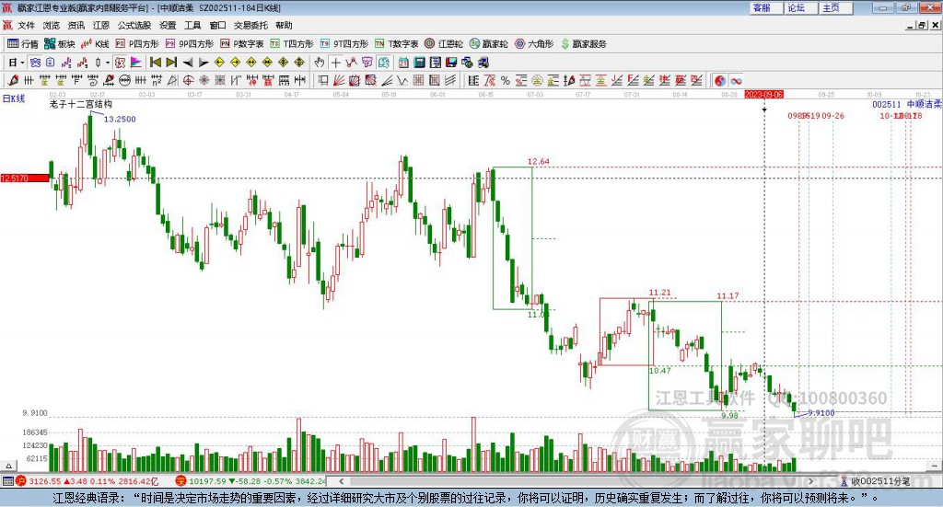Screen dimensions: 943x507
Task: Click the red floppy save icon
Action: 451,63
